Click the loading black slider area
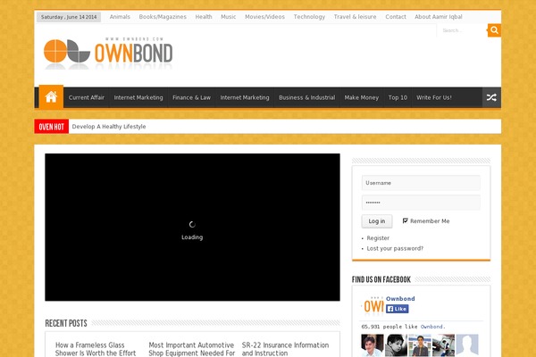 (192, 228)
